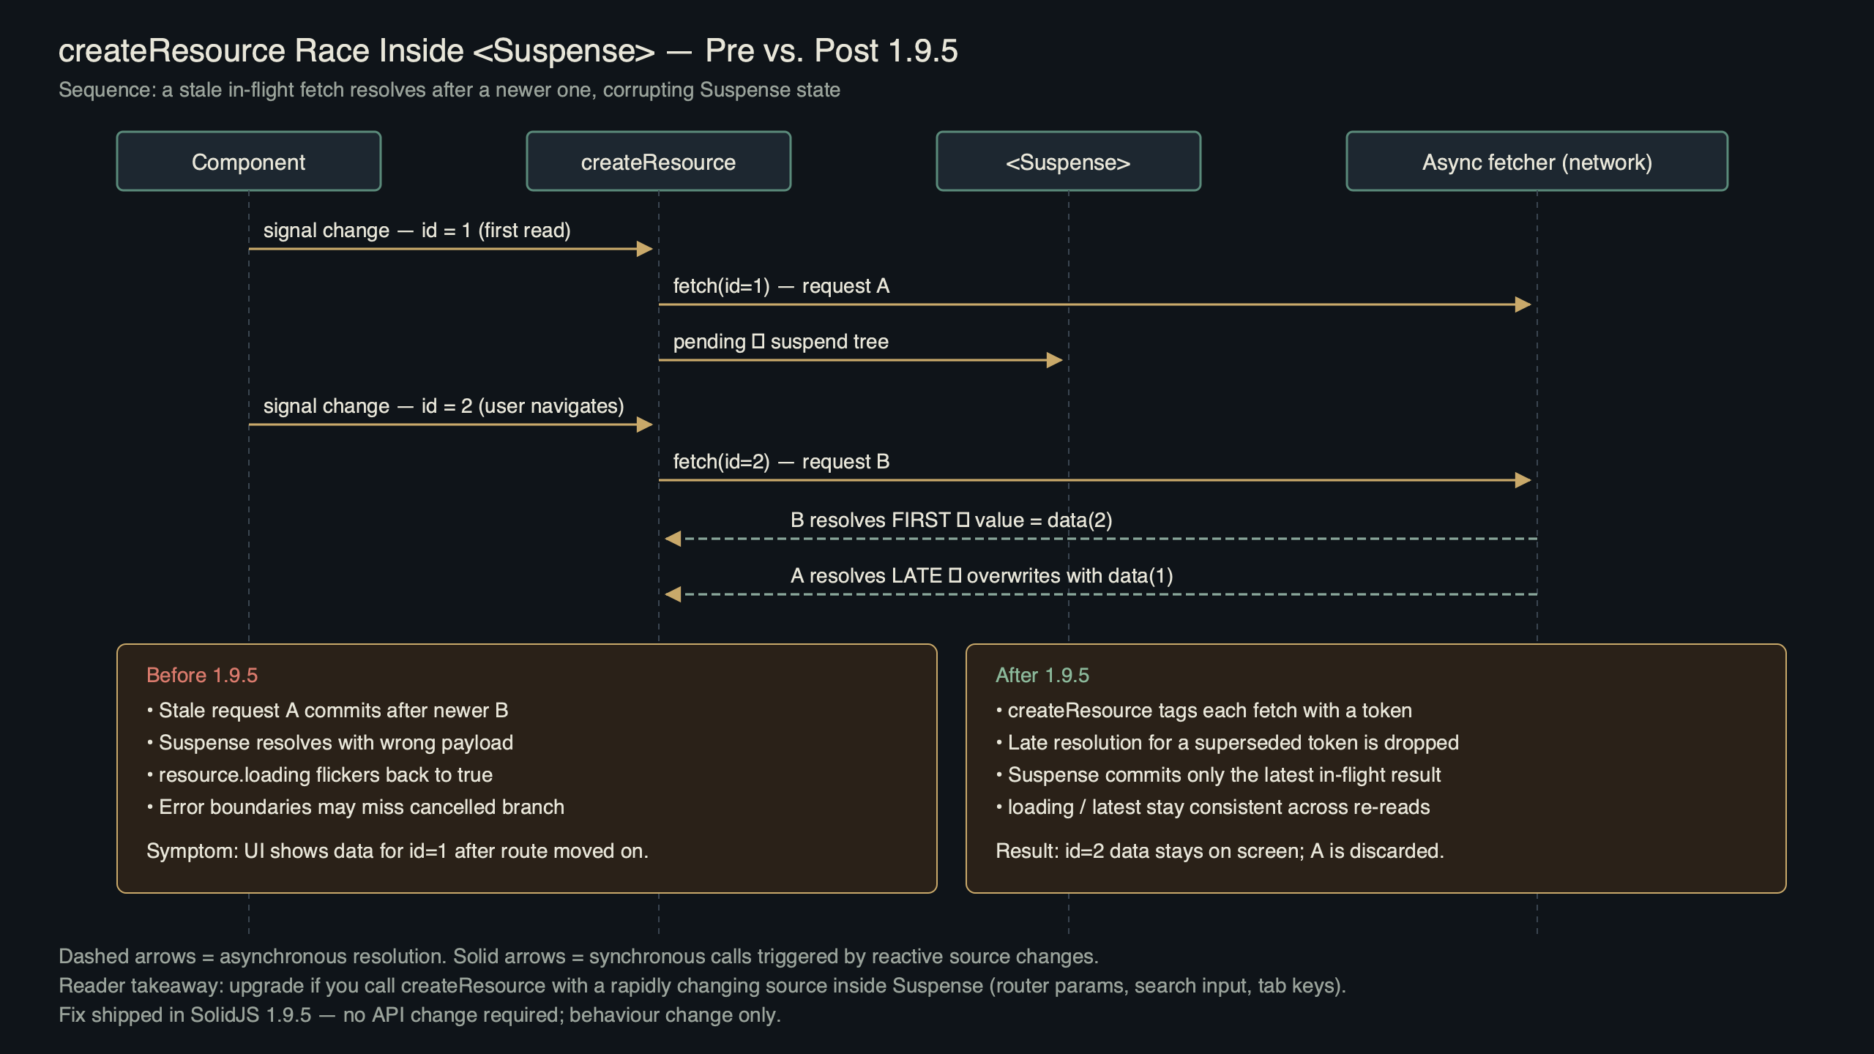
Task: Click the Async fetcher (network) participant box
Action: click(x=1536, y=162)
